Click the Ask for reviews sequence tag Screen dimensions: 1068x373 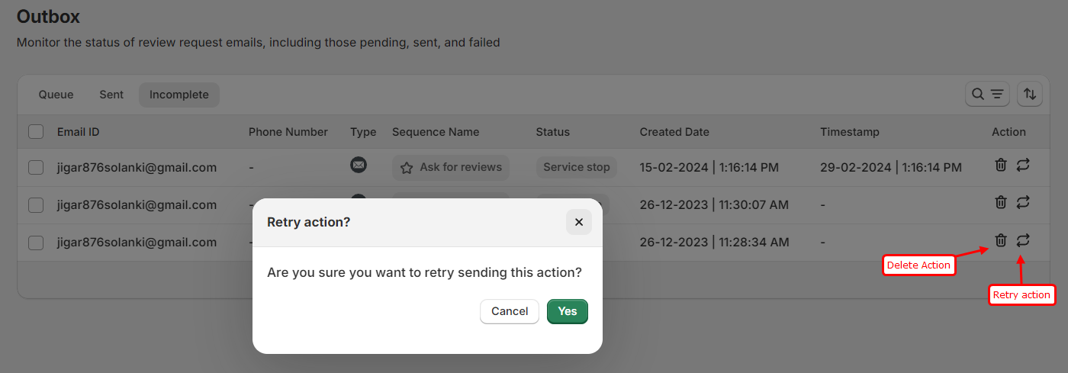pos(451,167)
